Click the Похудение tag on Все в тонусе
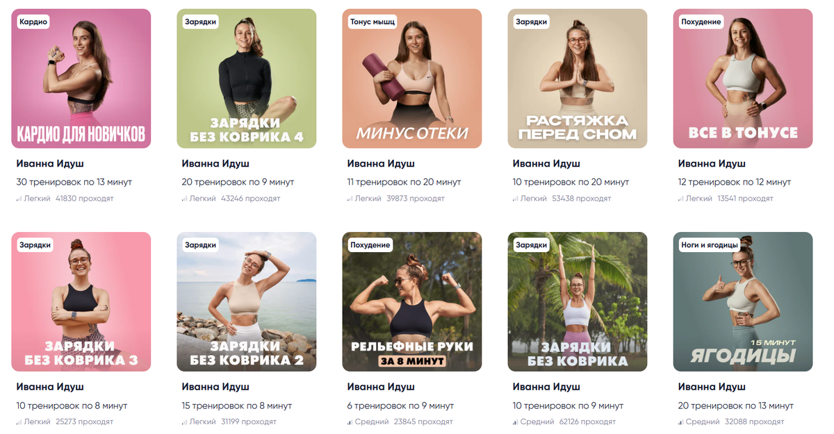The width and height of the screenshot is (834, 434). (x=701, y=22)
